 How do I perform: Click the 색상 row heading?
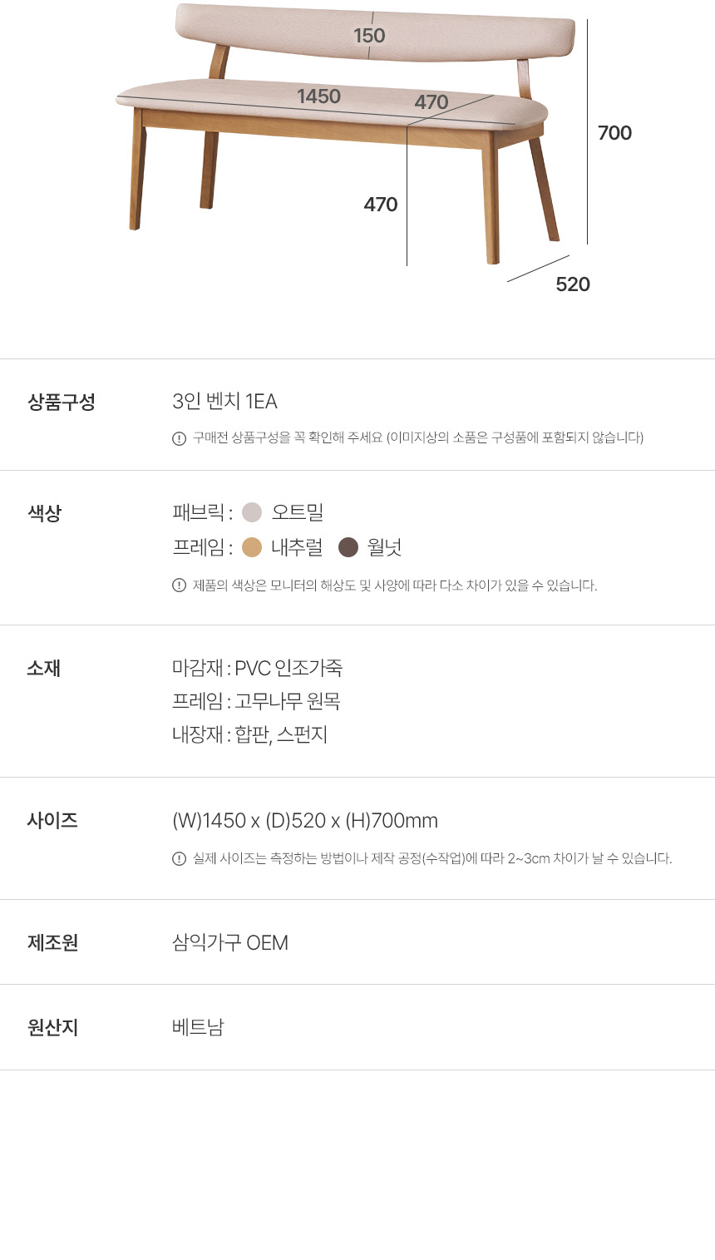tap(45, 513)
